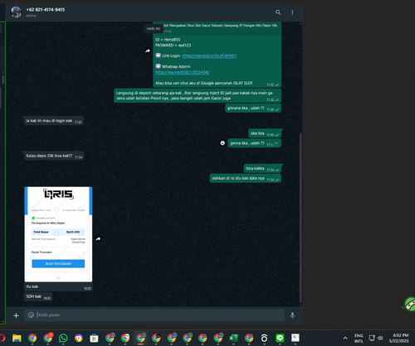Screen dimensions: 415x346
Task: Switch to the active underlined Chrome window
Action: (140, 338)
